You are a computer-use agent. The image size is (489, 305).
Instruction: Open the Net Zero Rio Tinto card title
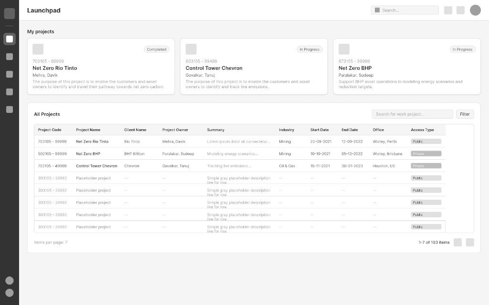tap(54, 68)
